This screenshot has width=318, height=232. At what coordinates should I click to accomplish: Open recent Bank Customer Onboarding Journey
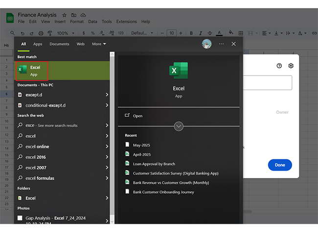(163, 192)
